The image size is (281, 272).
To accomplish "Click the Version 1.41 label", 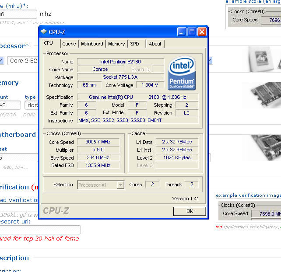I will [x=186, y=199].
